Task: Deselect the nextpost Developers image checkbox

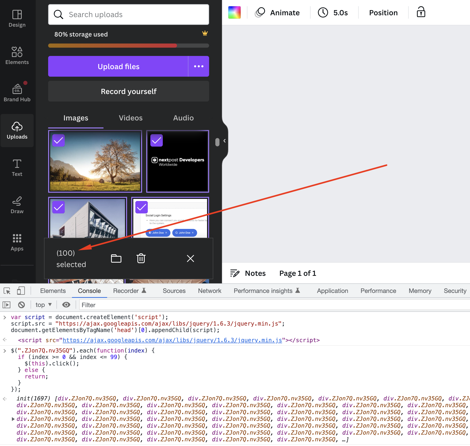Action: [157, 140]
